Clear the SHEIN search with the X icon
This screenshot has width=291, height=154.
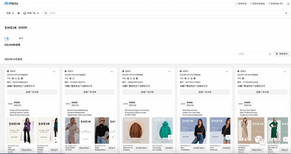(286, 13)
